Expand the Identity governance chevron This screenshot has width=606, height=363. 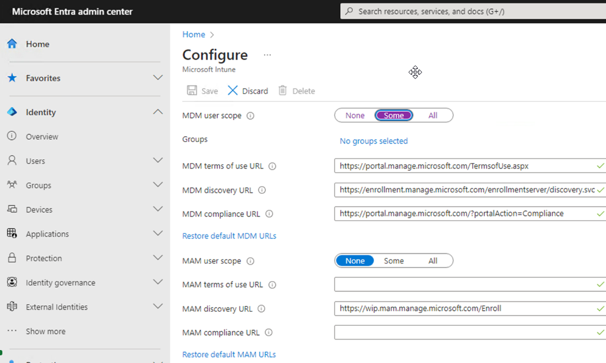pyautogui.click(x=157, y=282)
